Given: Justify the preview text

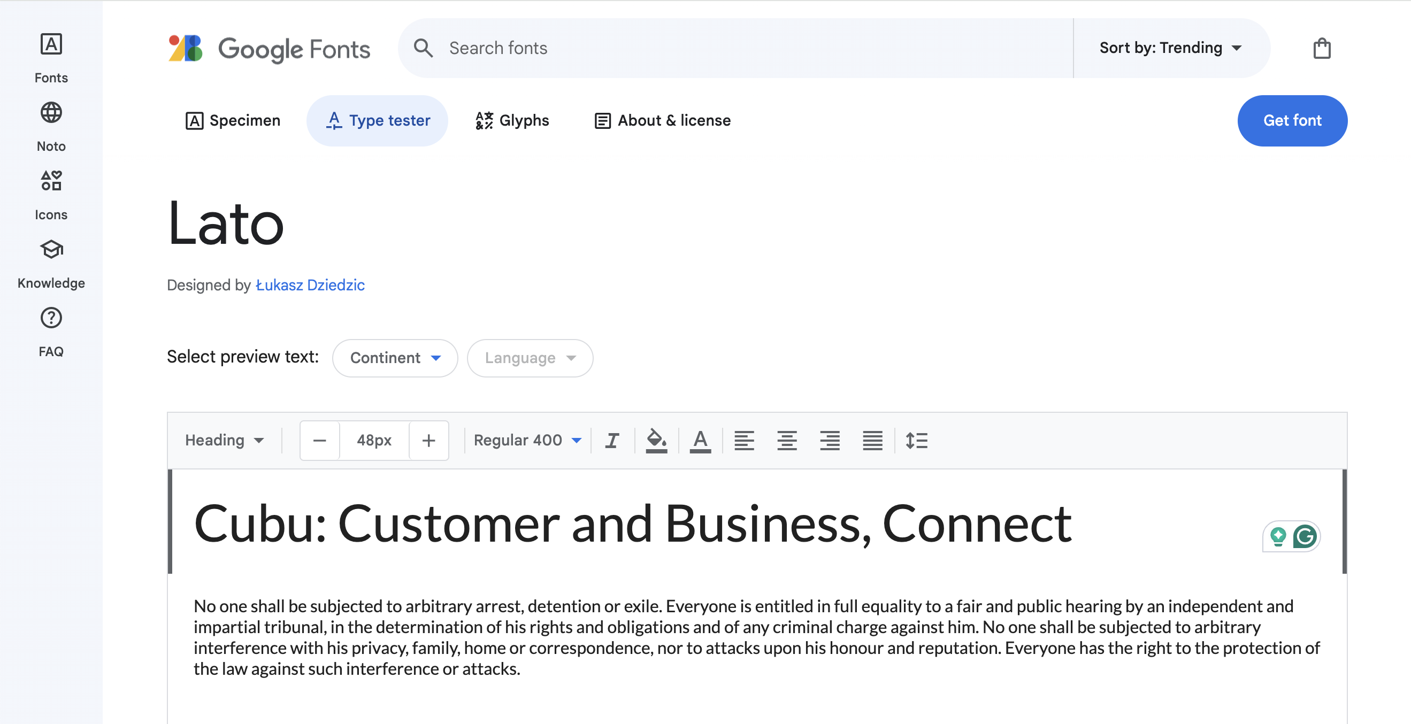Looking at the screenshot, I should click(x=872, y=440).
